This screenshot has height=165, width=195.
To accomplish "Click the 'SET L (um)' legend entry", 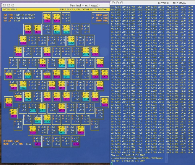I will click(102, 18).
